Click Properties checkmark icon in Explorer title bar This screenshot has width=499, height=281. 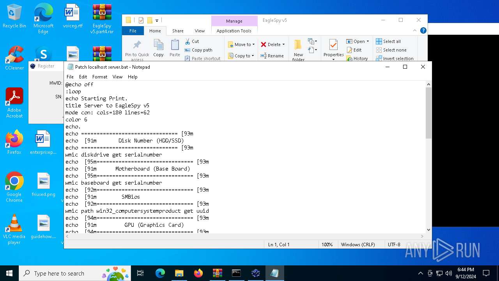click(141, 20)
